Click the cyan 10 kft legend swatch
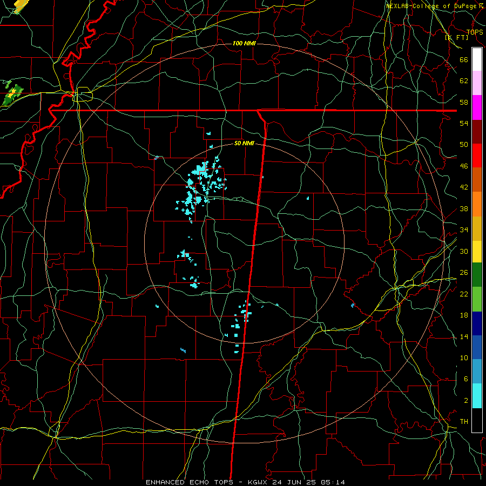This screenshot has width=486, height=486. click(x=477, y=396)
